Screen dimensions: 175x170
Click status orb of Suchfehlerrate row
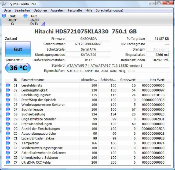(x=8, y=109)
